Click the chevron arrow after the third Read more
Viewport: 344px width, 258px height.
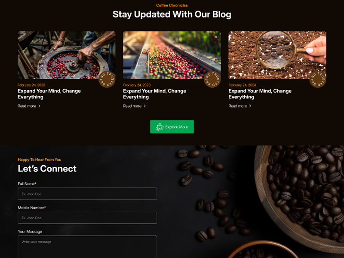coord(250,106)
